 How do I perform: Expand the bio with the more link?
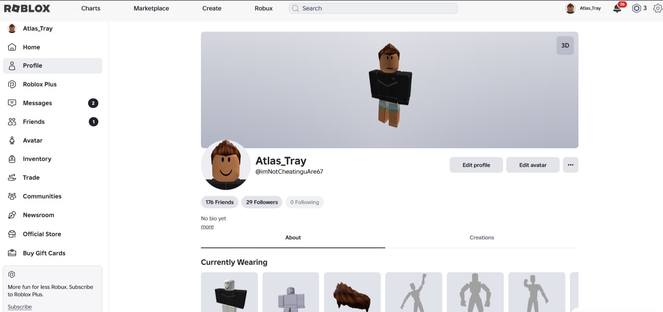[207, 227]
